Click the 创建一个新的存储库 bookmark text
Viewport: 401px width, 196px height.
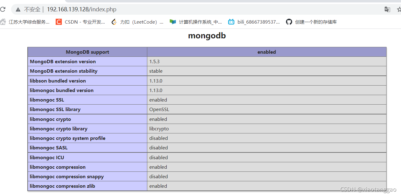point(316,22)
